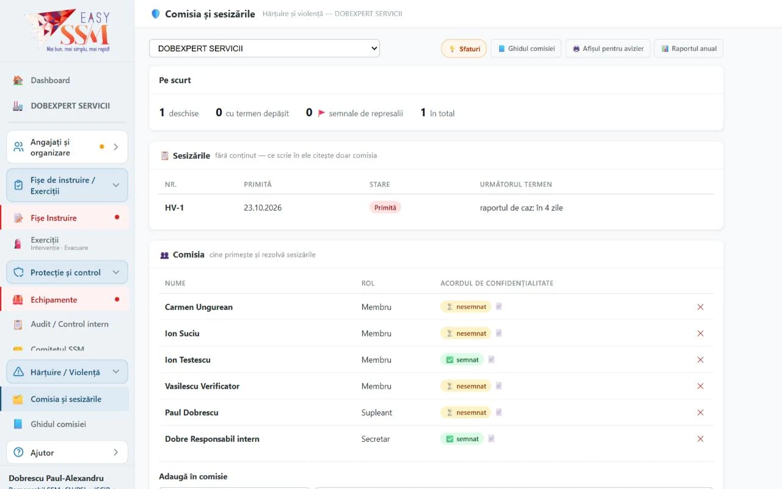
Task: Open Raportul anual button
Action: pyautogui.click(x=689, y=48)
